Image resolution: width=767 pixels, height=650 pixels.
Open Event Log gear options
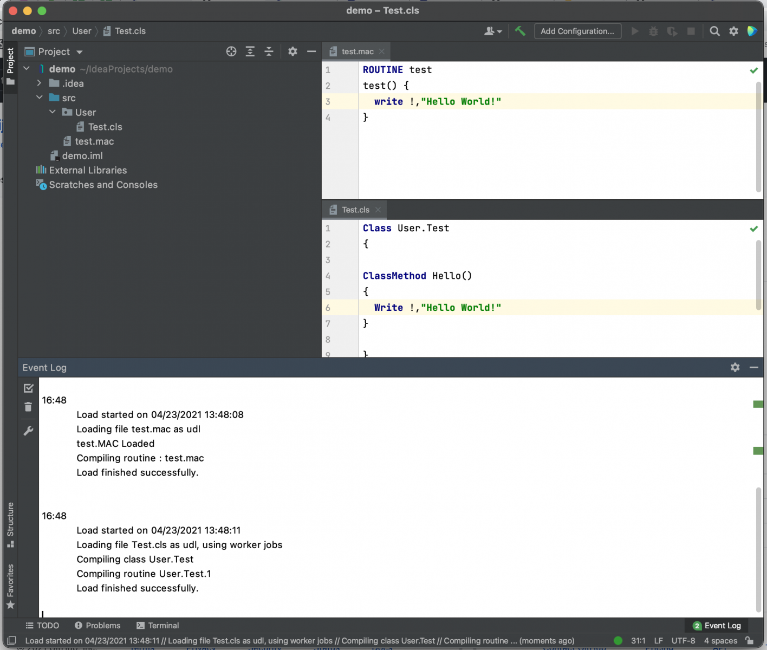click(734, 367)
